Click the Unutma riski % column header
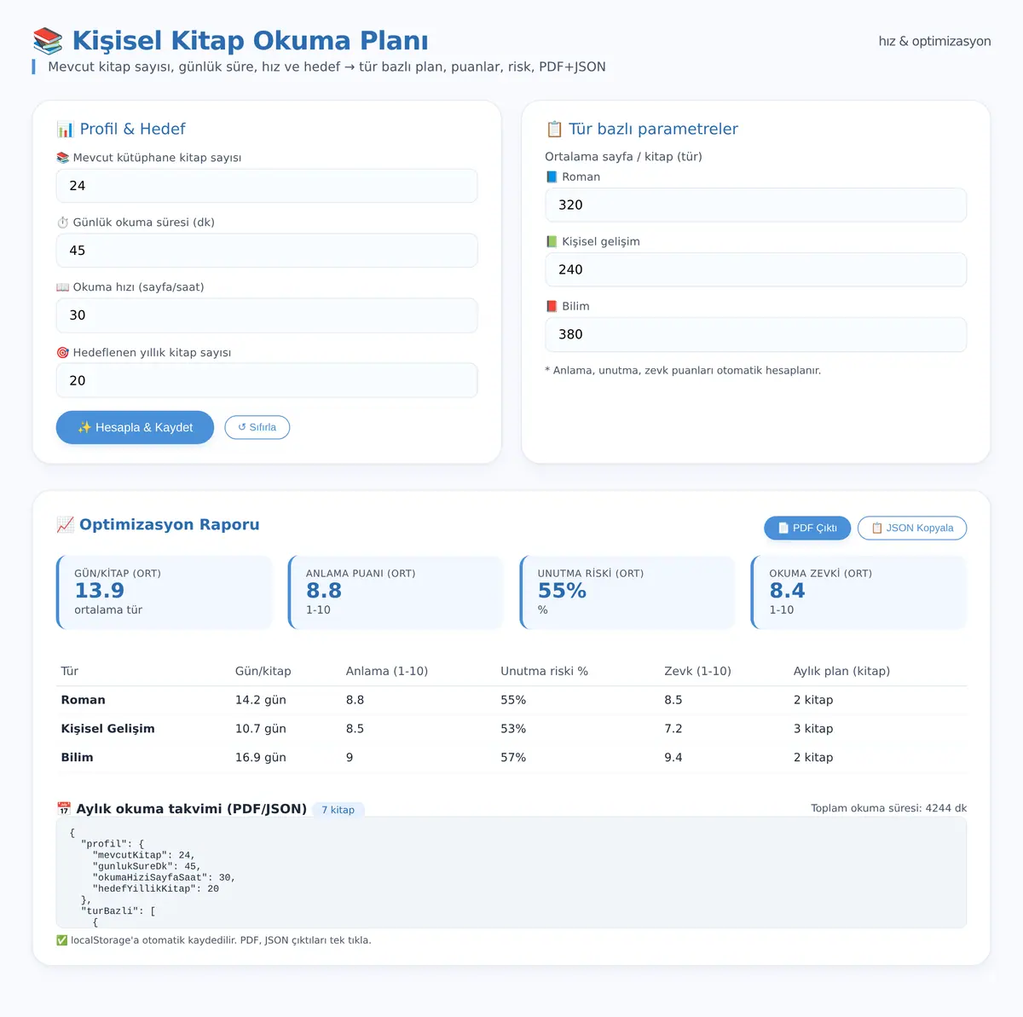 [x=545, y=671]
